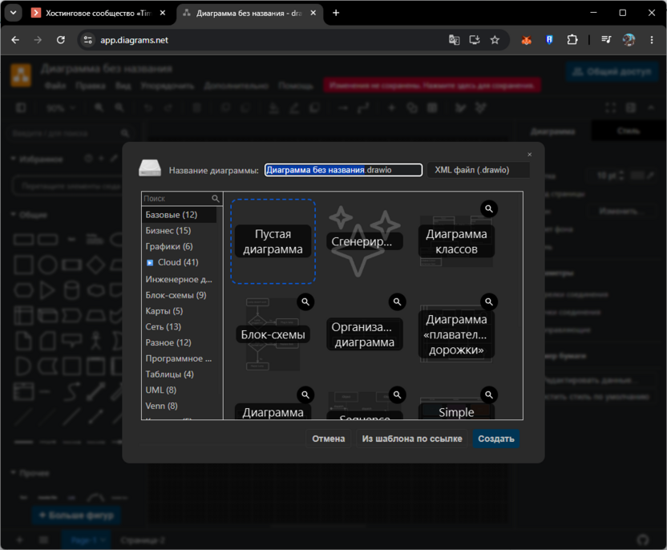Open the browser extensions puzzle icon
The width and height of the screenshot is (667, 550).
[572, 40]
